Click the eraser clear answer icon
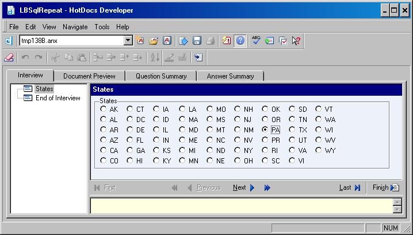Image resolution: width=413 pixels, height=235 pixels. tap(9, 57)
